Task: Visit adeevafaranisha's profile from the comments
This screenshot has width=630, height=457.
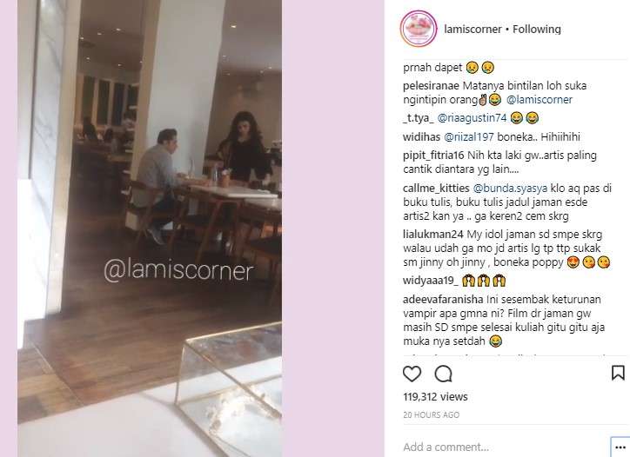Action: (443, 300)
